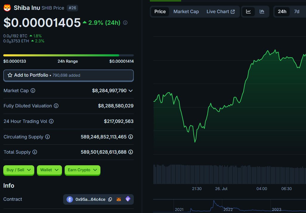
Task: Click the 04:00 axis label
Action: (262, 189)
